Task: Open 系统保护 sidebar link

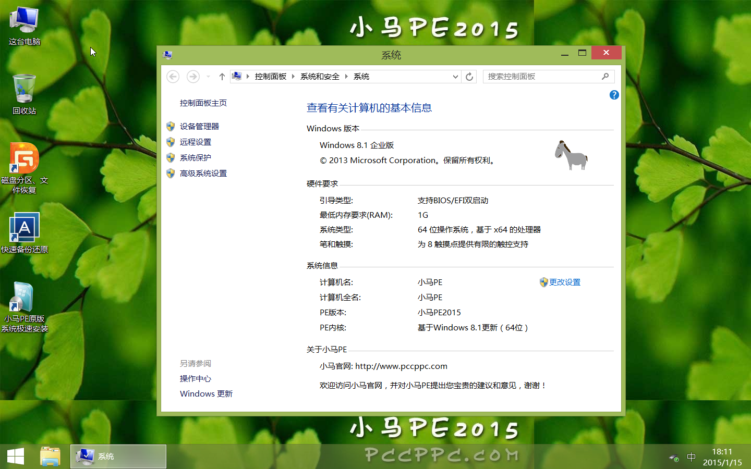Action: pos(196,158)
